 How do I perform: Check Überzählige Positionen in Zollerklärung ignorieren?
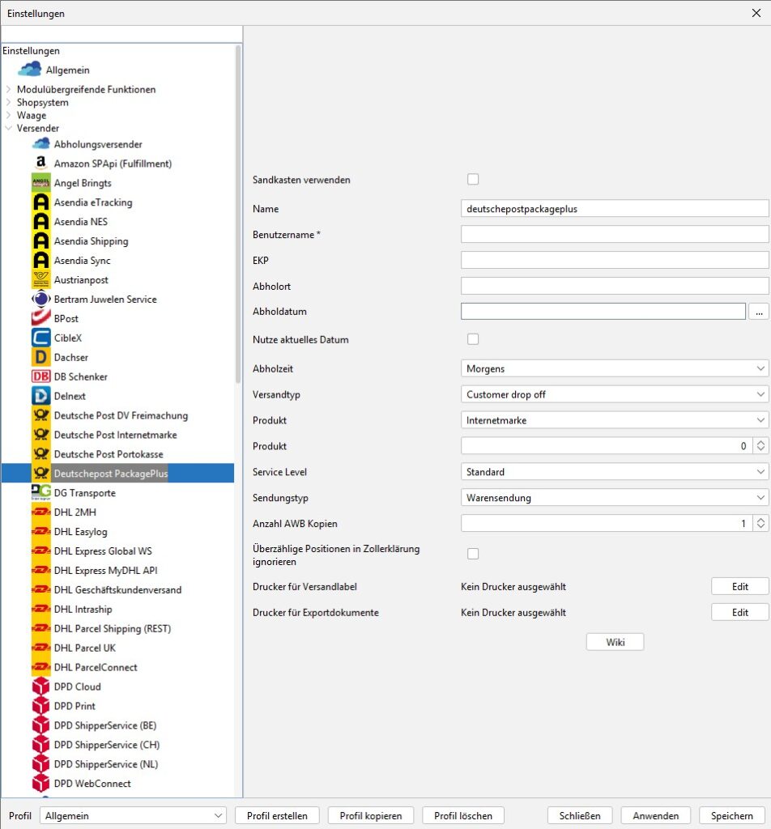(x=473, y=554)
